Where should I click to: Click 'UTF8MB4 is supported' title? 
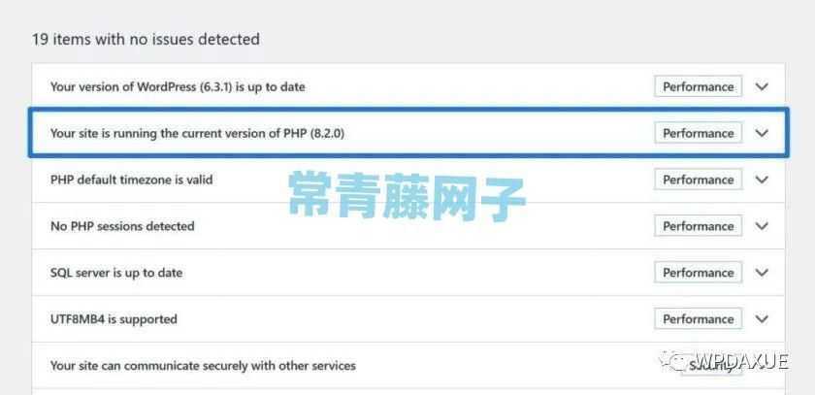click(114, 319)
